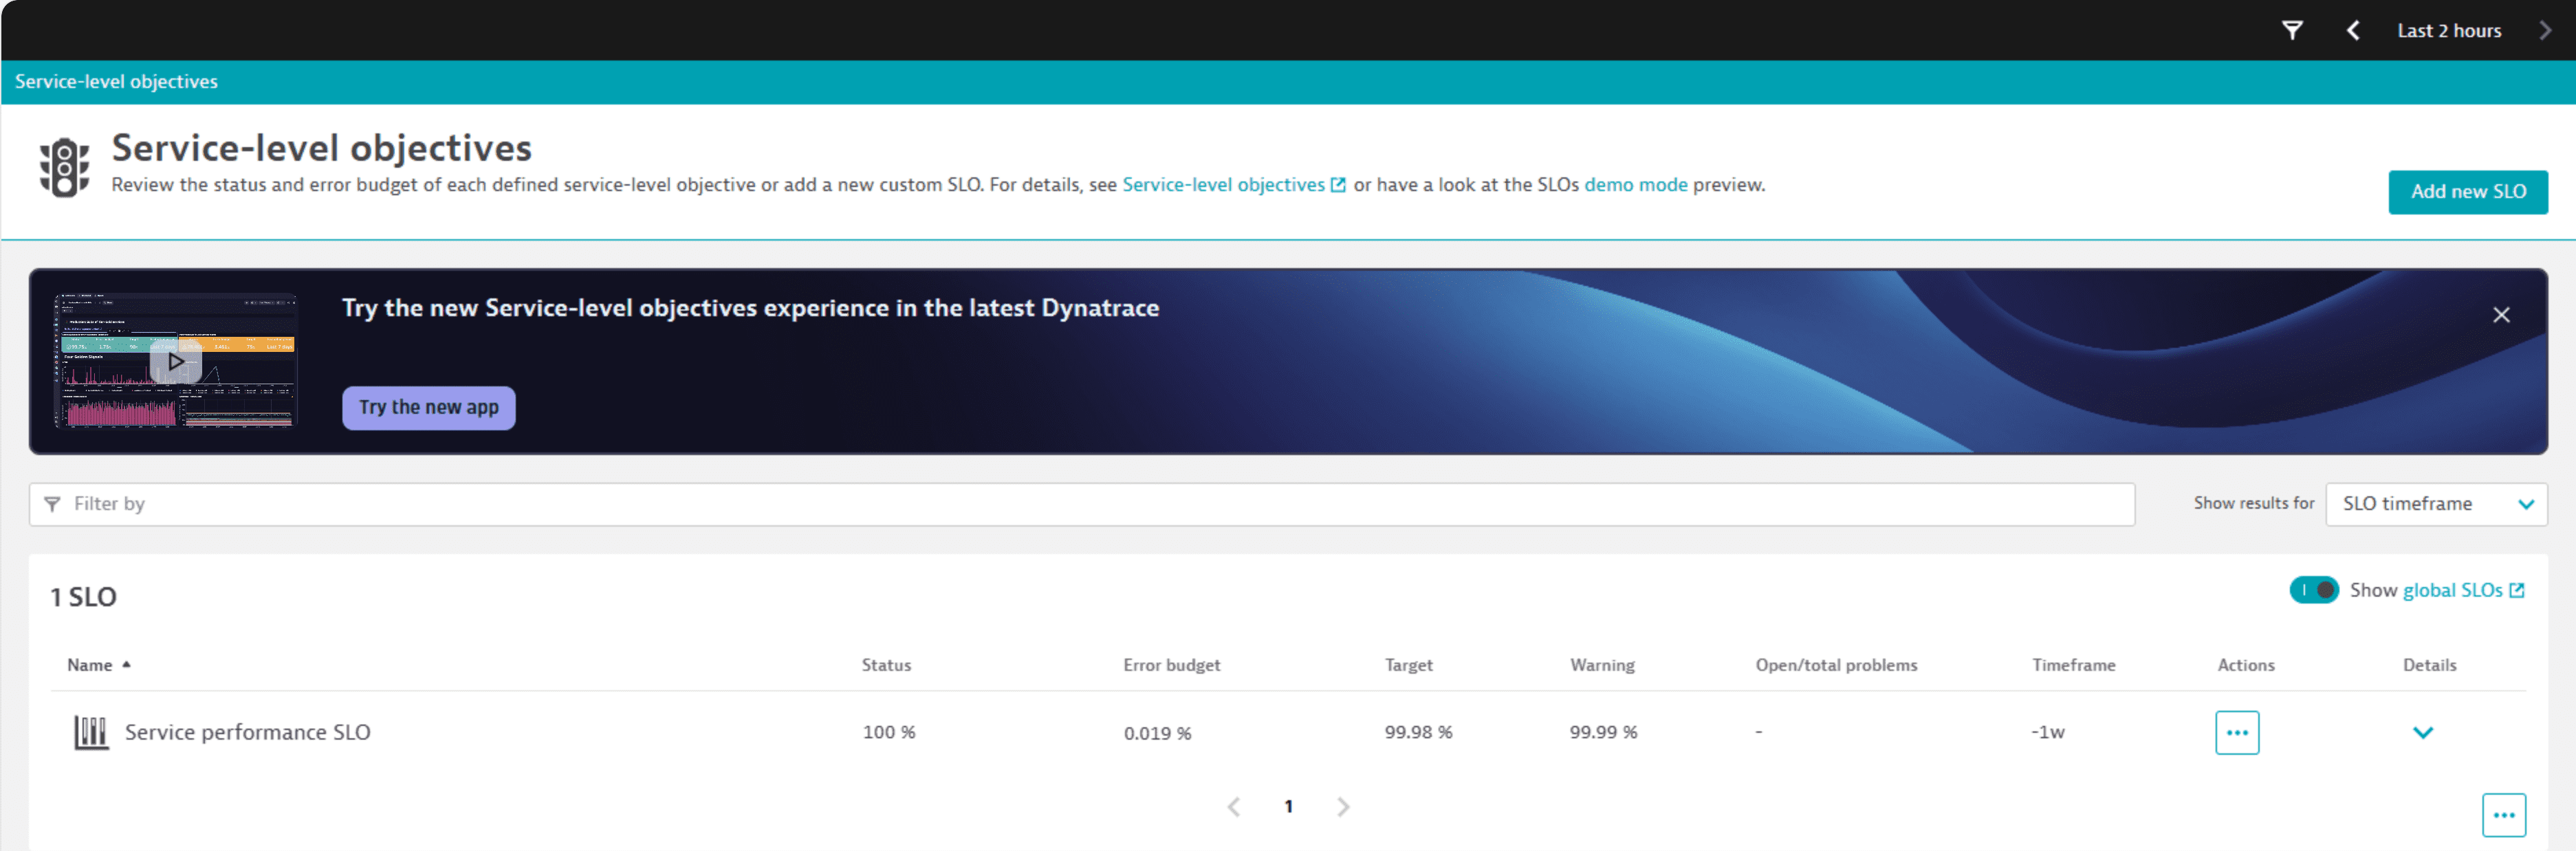Click the Timeframe value -1w

click(x=2047, y=732)
